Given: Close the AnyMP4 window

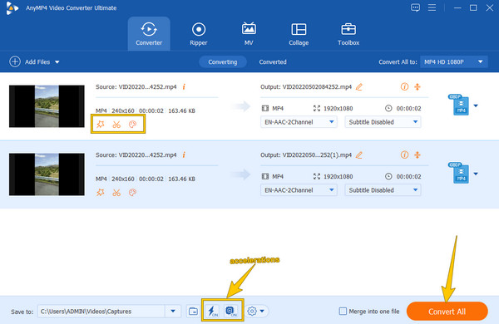Looking at the screenshot, I should tap(490, 7).
